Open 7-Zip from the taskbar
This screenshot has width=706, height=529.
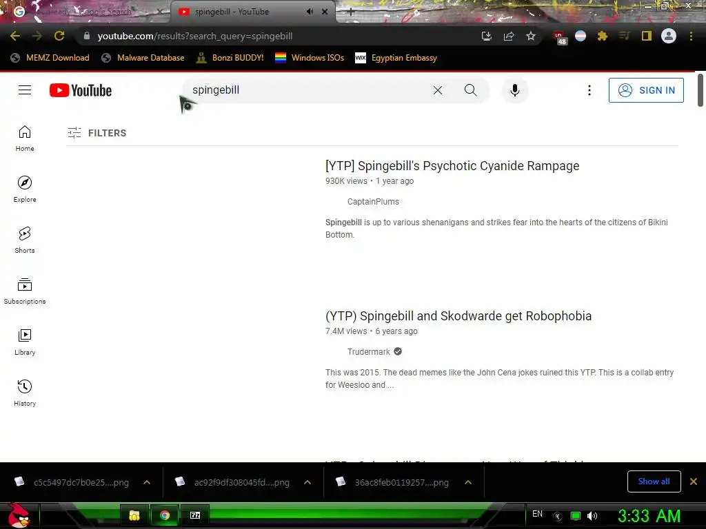pyautogui.click(x=195, y=515)
